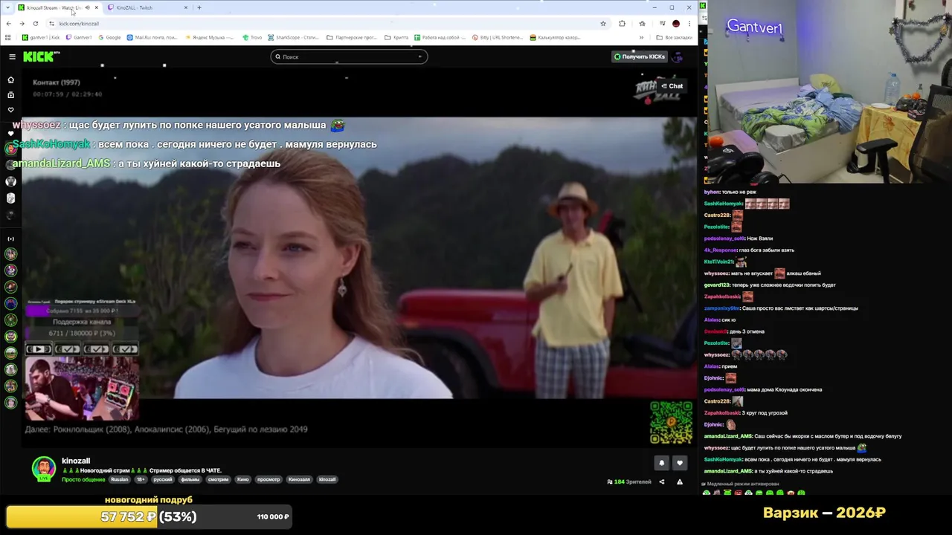952x535 pixels.
Task: Select the просмотр tag
Action: tap(268, 479)
